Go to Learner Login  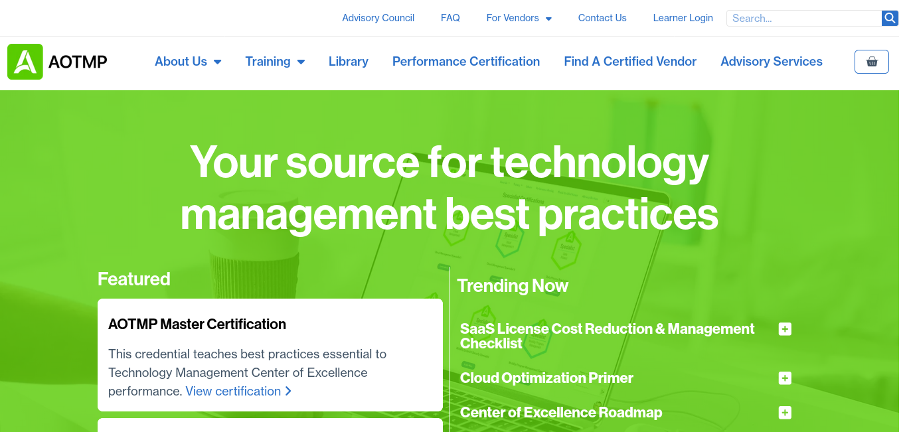(x=683, y=18)
